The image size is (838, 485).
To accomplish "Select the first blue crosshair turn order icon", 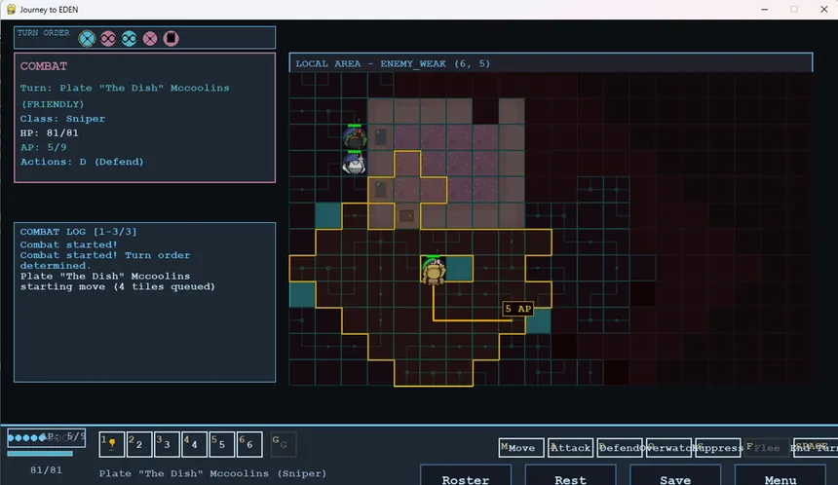I will tap(87, 38).
